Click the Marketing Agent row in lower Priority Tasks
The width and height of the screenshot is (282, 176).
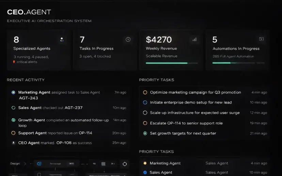204,163
